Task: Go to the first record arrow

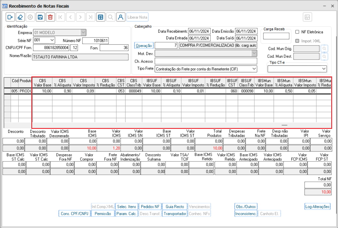Action: click(60, 17)
